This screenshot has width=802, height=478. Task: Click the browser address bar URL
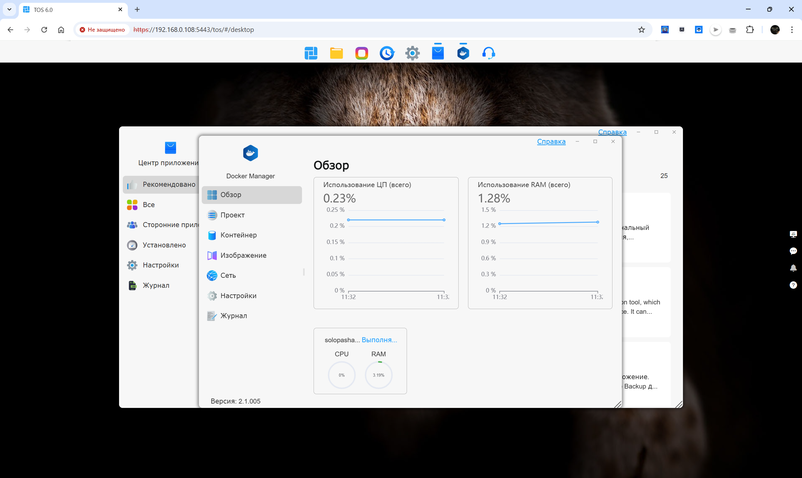click(x=194, y=30)
